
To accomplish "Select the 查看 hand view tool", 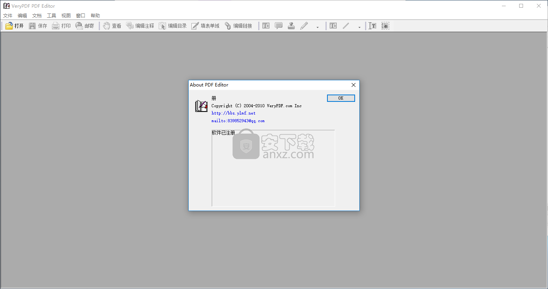I will click(112, 26).
